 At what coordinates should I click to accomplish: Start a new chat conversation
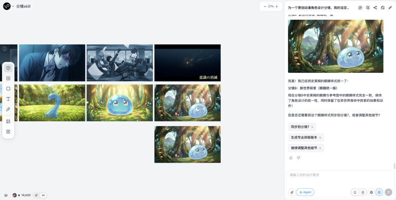[x=360, y=8]
